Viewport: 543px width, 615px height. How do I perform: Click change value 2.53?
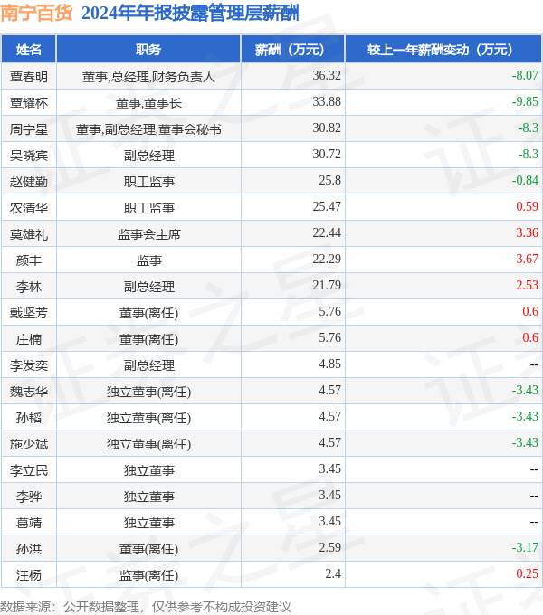[x=527, y=286]
